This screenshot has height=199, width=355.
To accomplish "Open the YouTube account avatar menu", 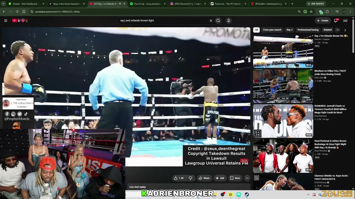I will [345, 20].
